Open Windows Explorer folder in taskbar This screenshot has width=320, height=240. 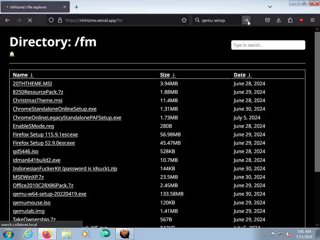point(67,234)
